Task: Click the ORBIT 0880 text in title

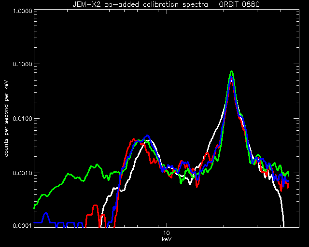Action: 239,4
